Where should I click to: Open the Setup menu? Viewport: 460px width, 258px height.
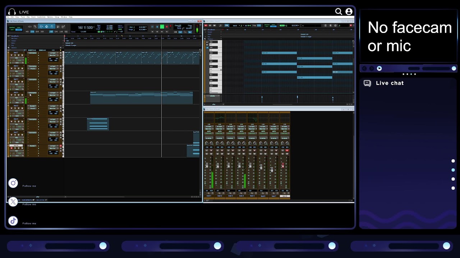(57, 17)
